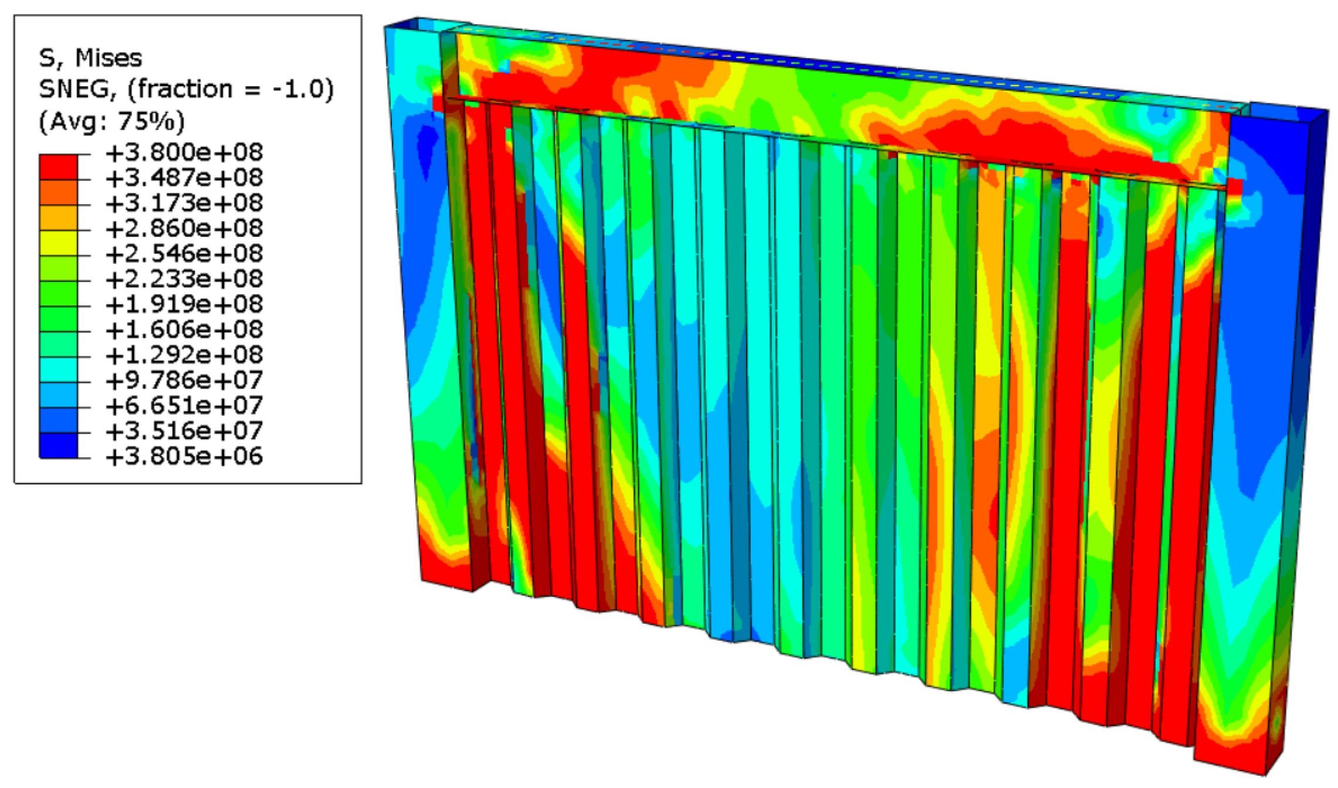Select the +3.800e+08 maximum legend value
Screen dimensions: 1338x788
[x=184, y=152]
